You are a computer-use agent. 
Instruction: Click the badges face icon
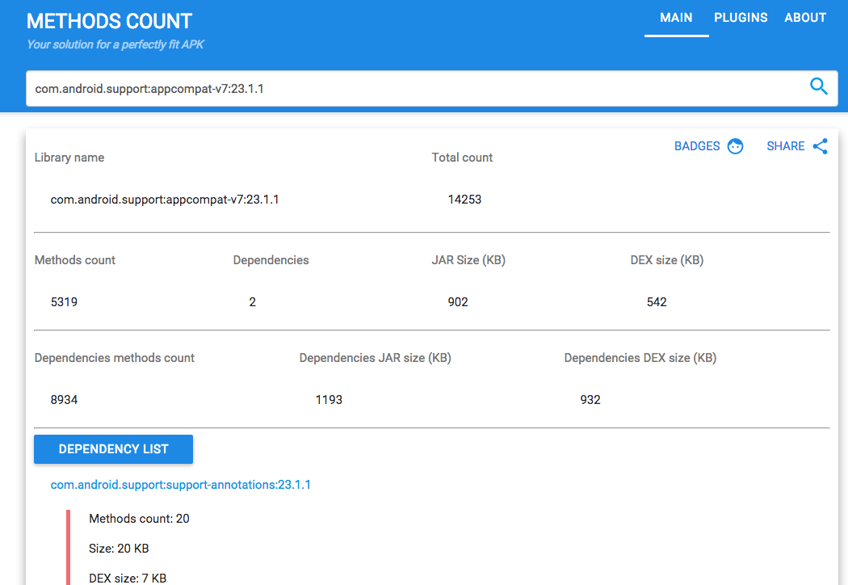(x=735, y=146)
